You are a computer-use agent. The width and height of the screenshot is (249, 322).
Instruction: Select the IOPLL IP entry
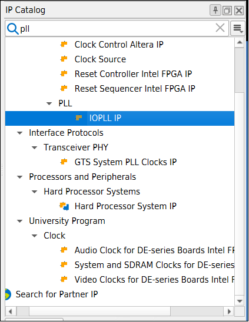tap(119, 118)
